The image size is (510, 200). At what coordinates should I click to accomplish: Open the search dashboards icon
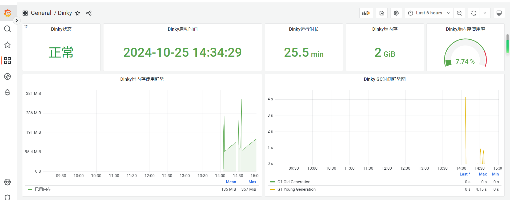tap(7, 29)
